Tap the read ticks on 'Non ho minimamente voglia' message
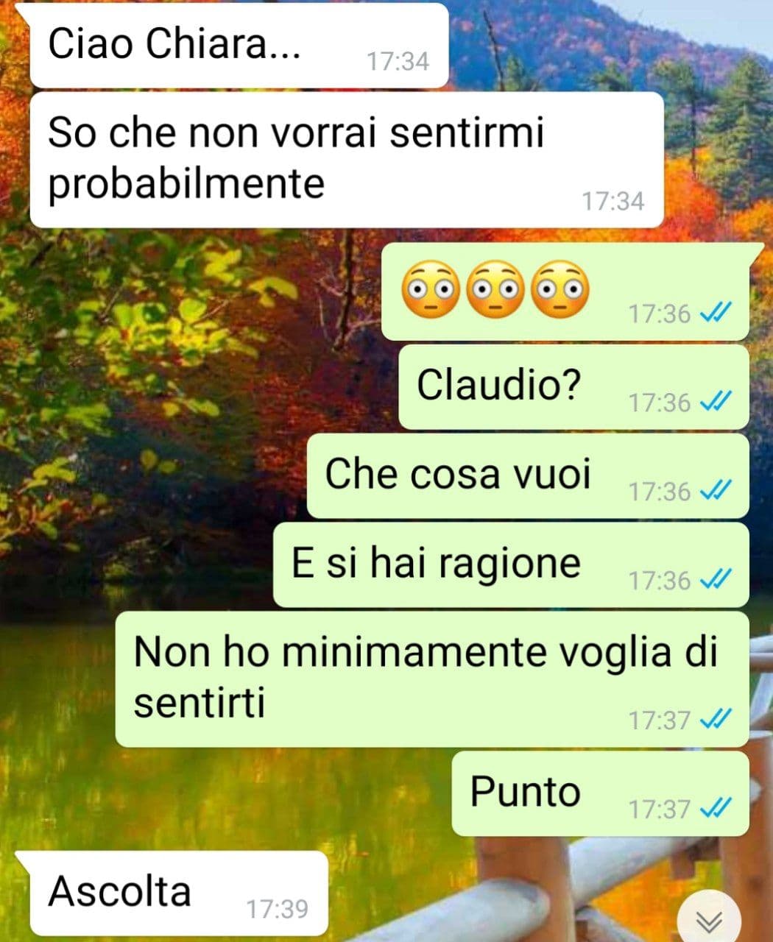Image resolution: width=773 pixels, height=942 pixels. [715, 719]
